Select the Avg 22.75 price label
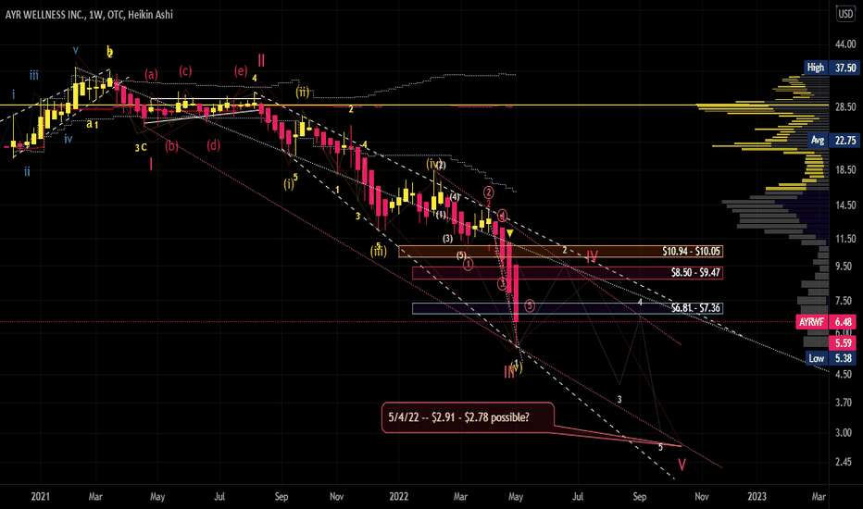863x509 pixels. (833, 141)
